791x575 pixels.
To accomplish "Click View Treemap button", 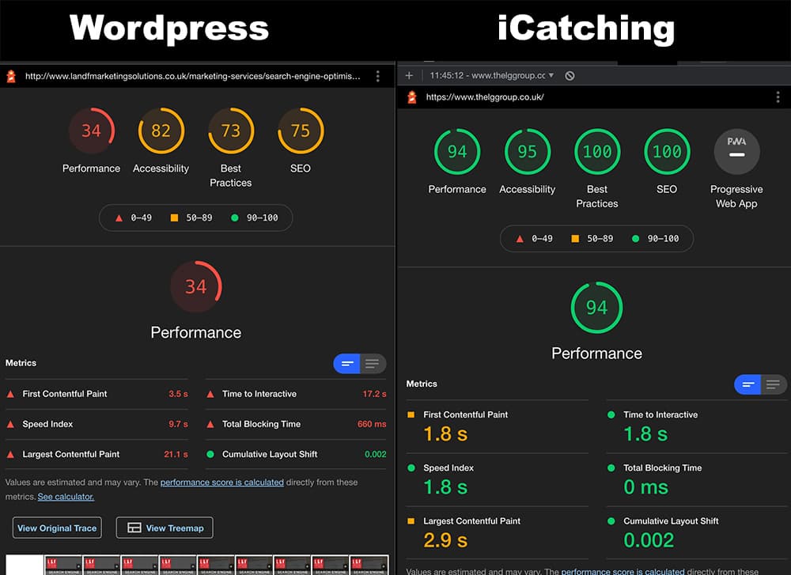I will click(x=165, y=528).
